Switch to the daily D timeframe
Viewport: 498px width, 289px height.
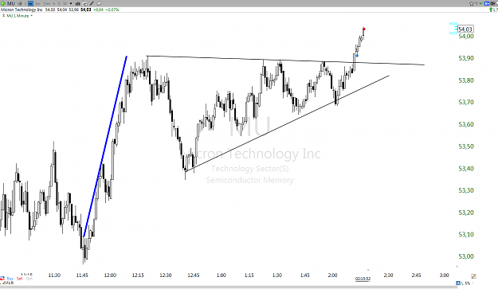(59, 3)
